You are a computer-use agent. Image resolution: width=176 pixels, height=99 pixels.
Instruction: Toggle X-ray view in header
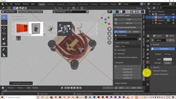(x=128, y=12)
